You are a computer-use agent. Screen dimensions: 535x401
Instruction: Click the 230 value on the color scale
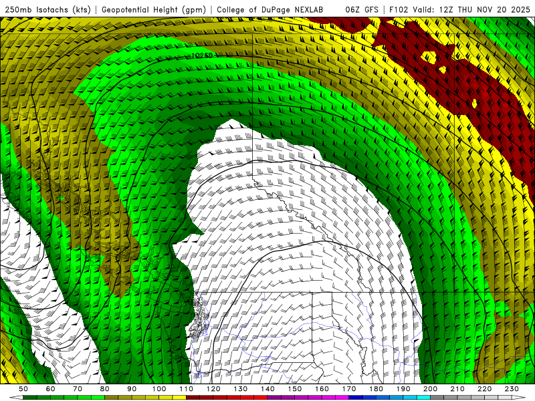point(512,389)
